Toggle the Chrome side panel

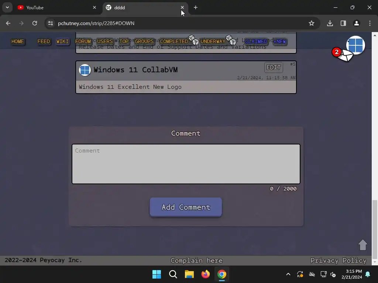pos(343,23)
